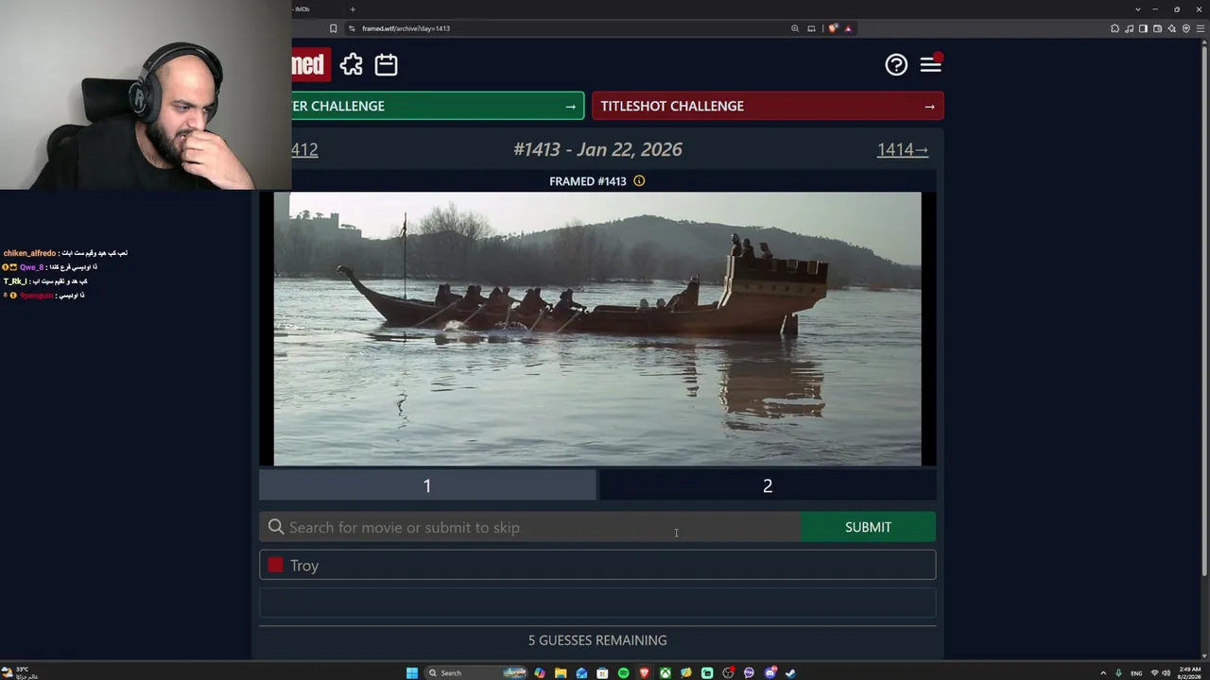Click the info icon beside FRAMED #1413
1210x680 pixels.
[x=639, y=181]
